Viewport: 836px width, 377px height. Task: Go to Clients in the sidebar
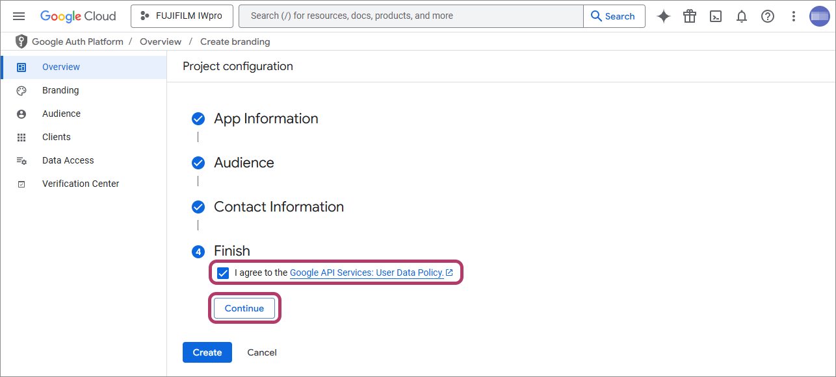[x=57, y=137]
